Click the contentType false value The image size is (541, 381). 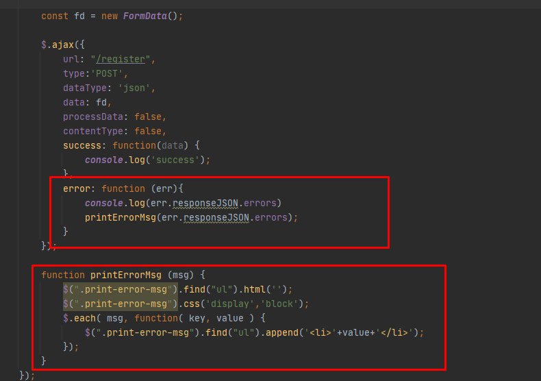(148, 131)
